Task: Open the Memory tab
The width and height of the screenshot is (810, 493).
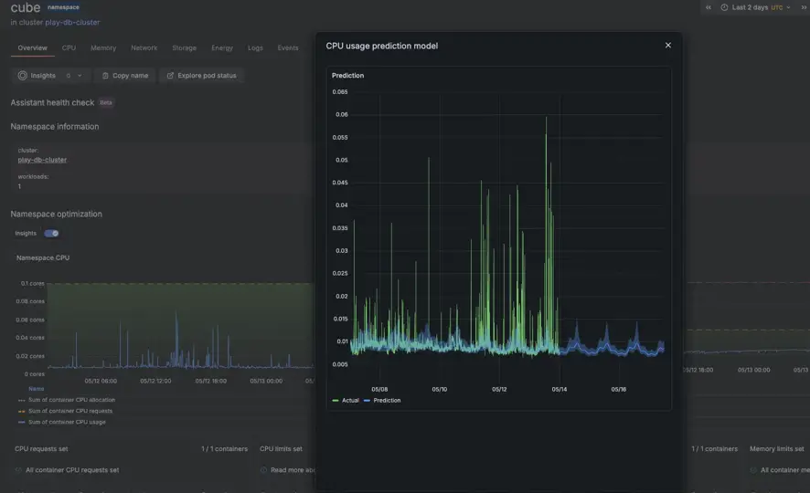Action: [103, 48]
